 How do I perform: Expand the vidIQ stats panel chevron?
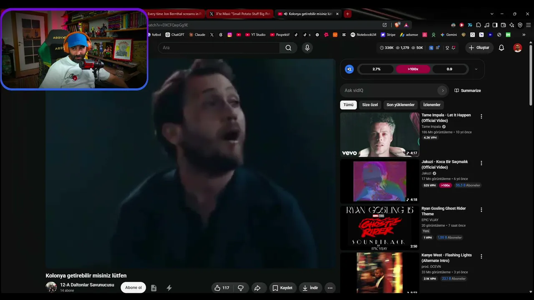coord(476,69)
